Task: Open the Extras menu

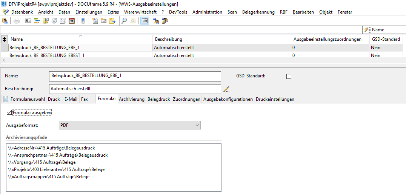Action: 113,12
